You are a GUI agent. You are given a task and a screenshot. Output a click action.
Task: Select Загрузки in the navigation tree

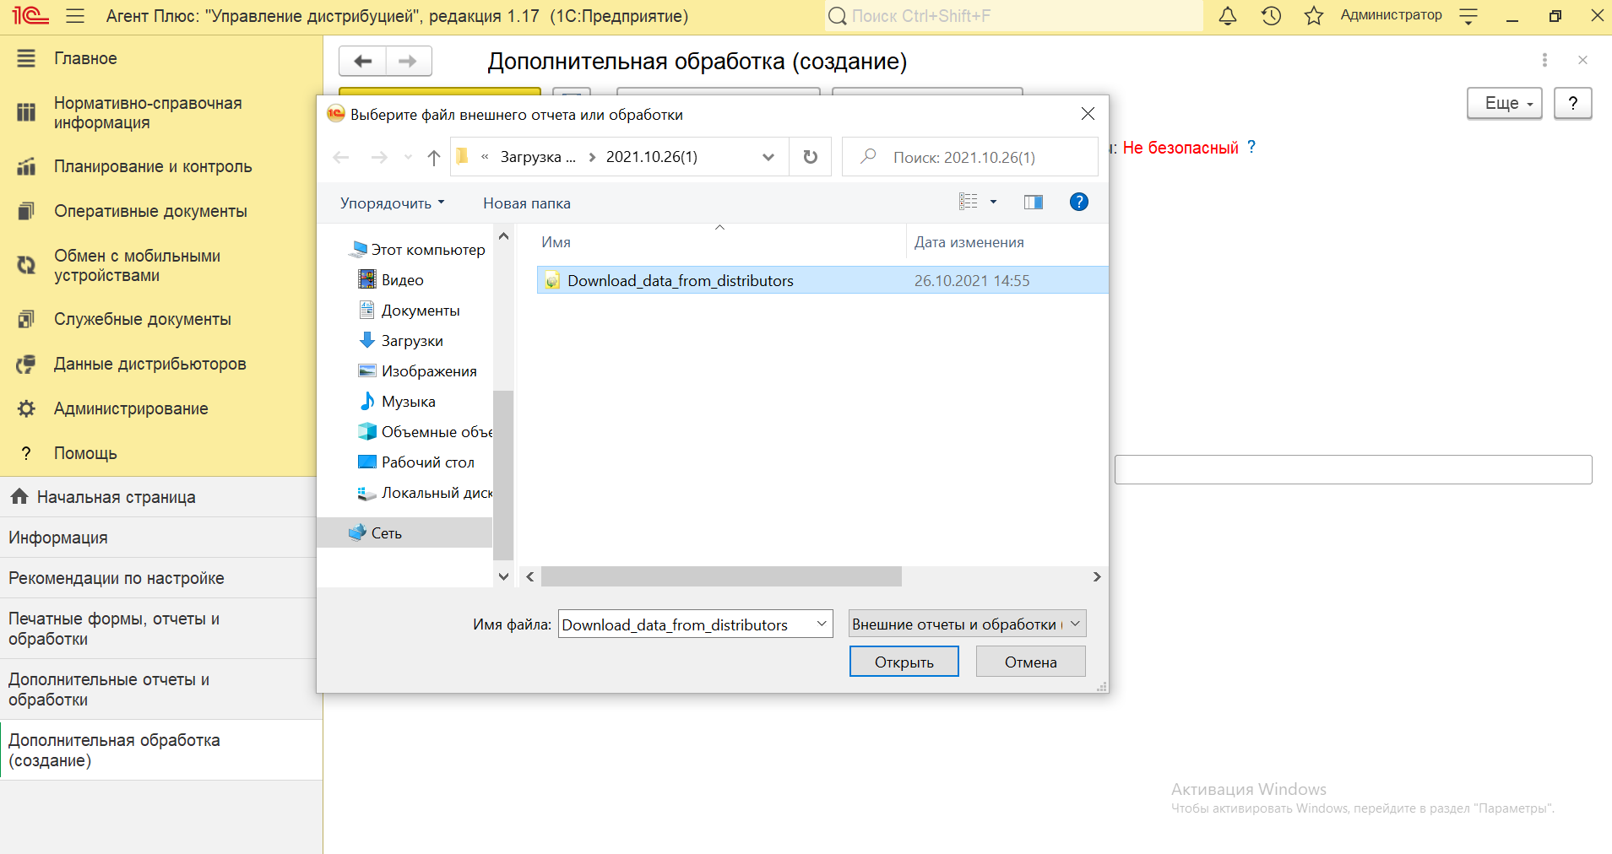click(x=412, y=341)
